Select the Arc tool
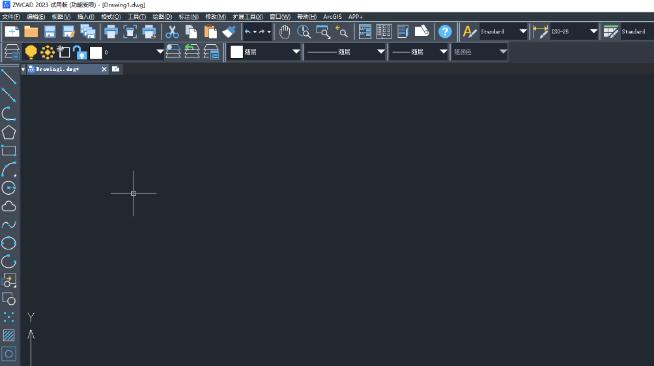This screenshot has height=366, width=654. (x=8, y=169)
